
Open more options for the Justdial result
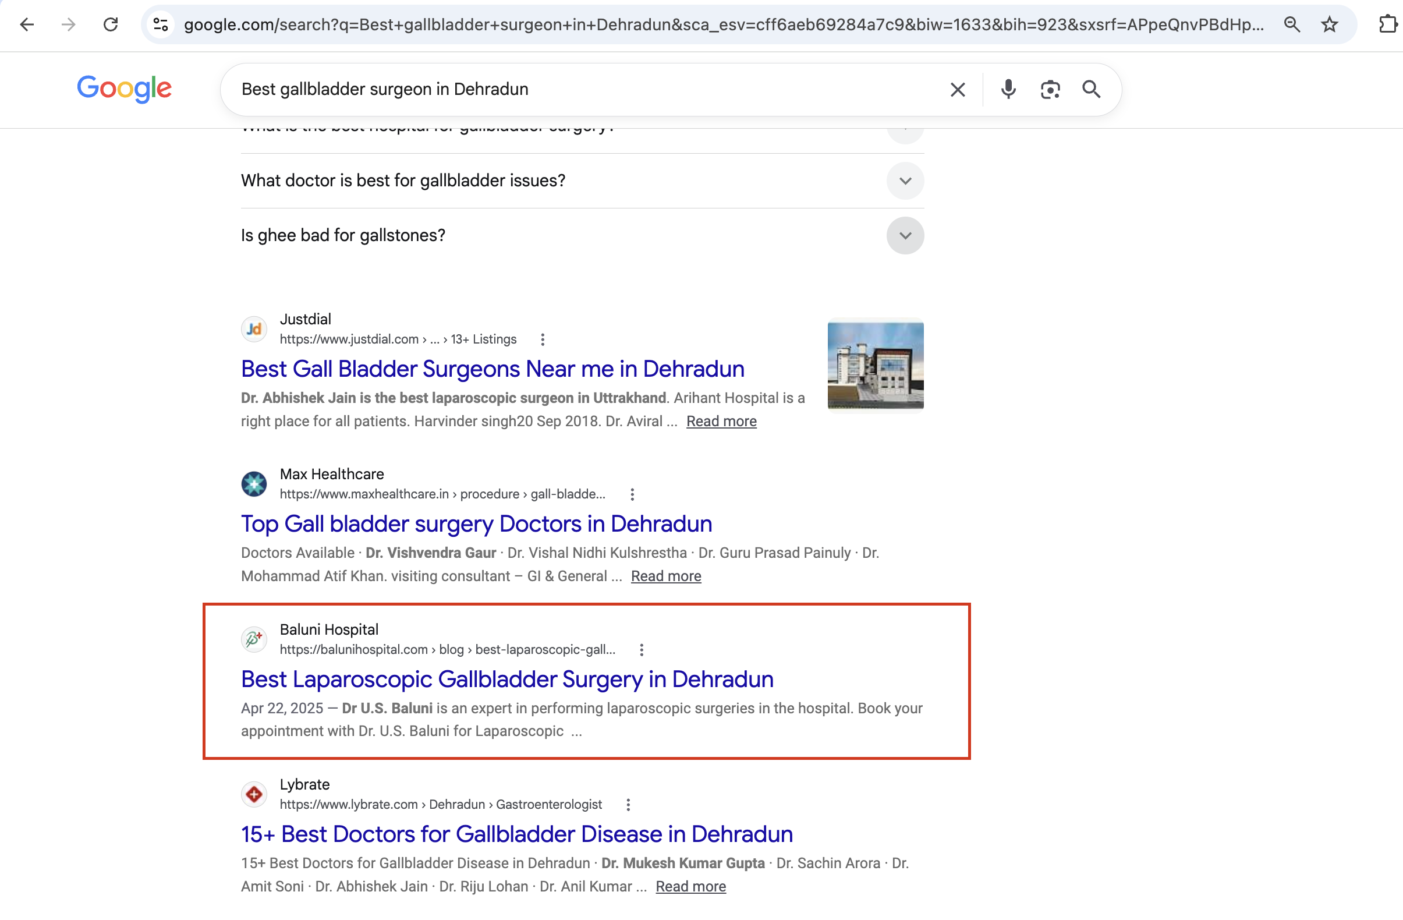543,339
